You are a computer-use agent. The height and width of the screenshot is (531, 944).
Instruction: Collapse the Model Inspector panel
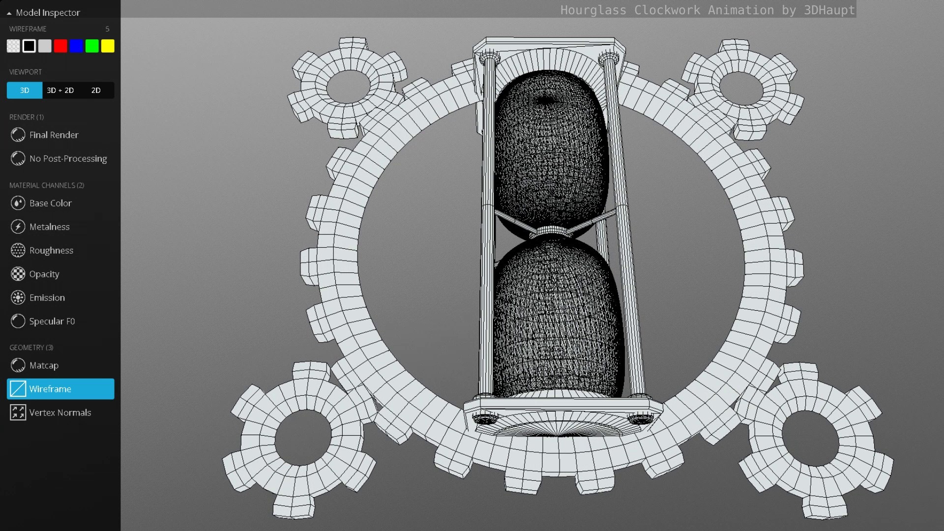[8, 13]
